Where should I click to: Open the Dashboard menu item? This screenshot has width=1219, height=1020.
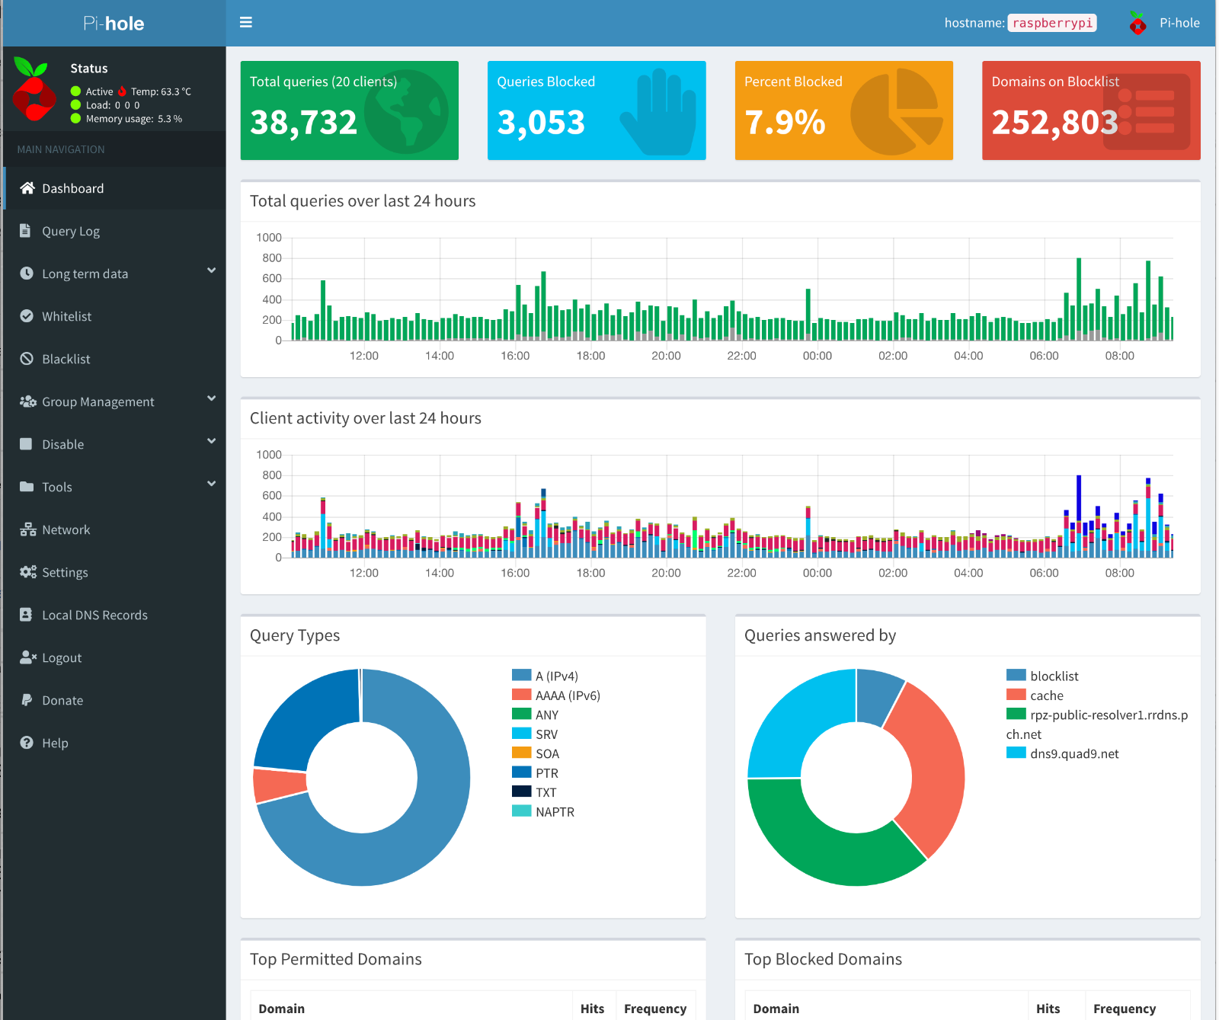point(114,188)
